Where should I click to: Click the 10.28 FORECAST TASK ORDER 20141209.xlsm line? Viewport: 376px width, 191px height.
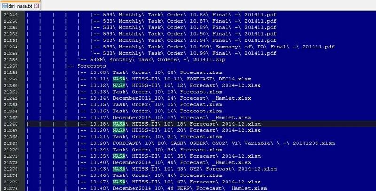(212, 143)
